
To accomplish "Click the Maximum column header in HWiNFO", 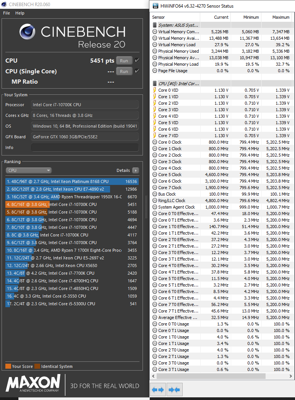I will pyautogui.click(x=277, y=17).
